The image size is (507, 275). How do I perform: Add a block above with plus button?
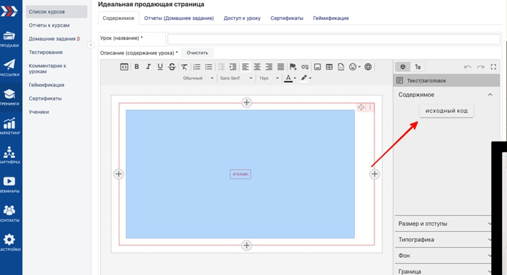click(246, 103)
